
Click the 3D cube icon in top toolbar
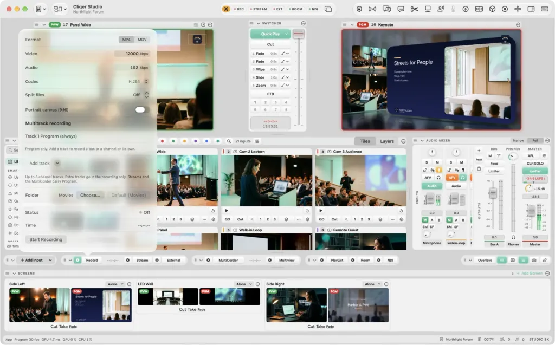click(492, 9)
